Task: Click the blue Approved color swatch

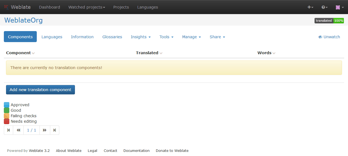Action: click(7, 105)
